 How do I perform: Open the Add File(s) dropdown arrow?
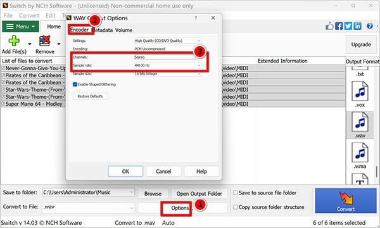coord(30,44)
